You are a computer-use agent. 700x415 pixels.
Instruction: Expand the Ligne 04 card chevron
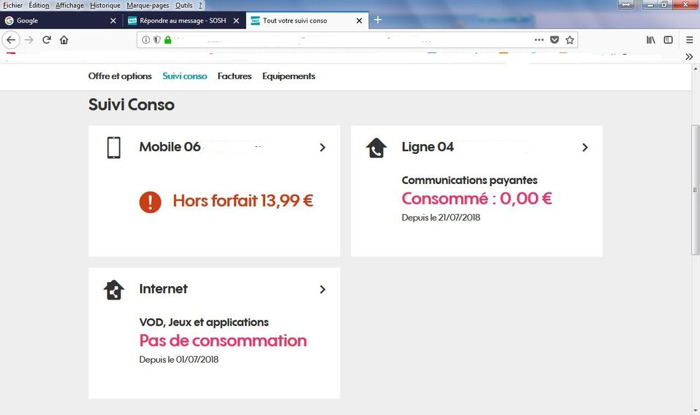click(x=585, y=148)
